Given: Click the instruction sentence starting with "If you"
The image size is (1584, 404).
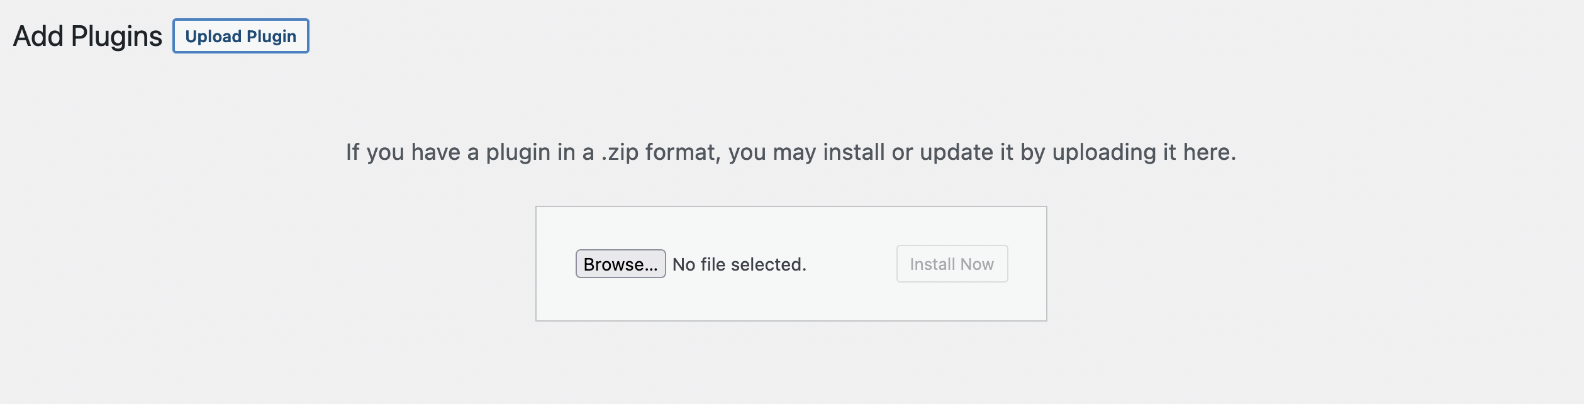Looking at the screenshot, I should coord(791,152).
